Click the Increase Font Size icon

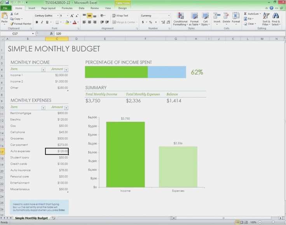pyautogui.click(x=72, y=16)
